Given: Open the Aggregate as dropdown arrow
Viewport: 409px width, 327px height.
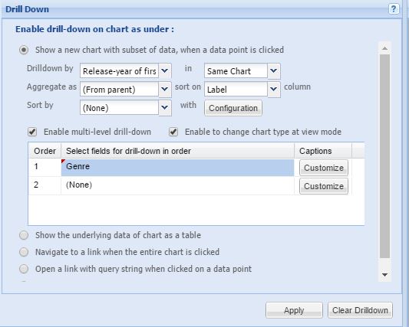Looking at the screenshot, I should [x=165, y=90].
